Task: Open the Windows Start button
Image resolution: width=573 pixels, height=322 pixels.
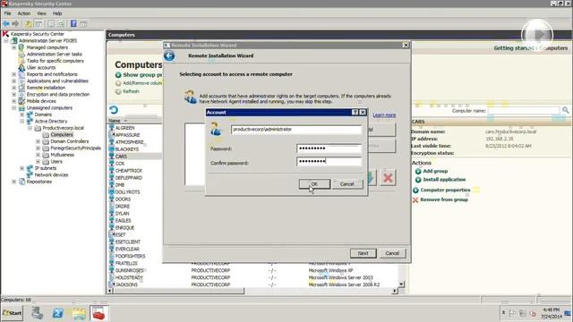Action: 12,313
